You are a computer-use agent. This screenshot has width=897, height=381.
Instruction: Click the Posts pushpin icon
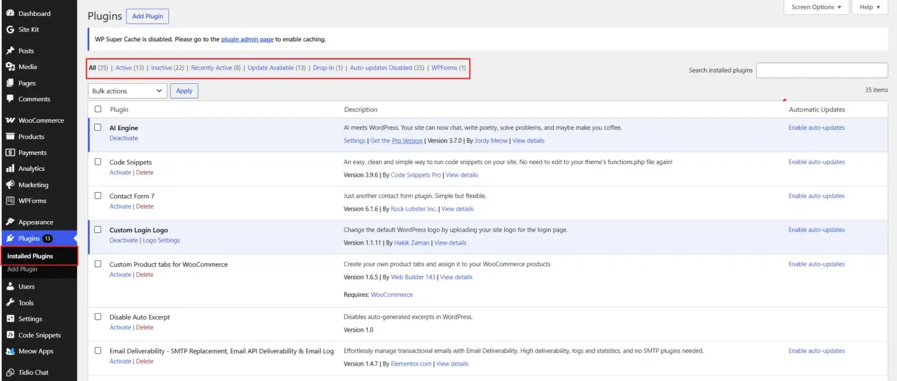tap(10, 51)
